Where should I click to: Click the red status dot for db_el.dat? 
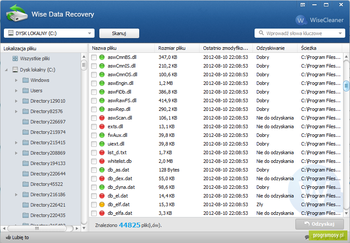(x=102, y=196)
